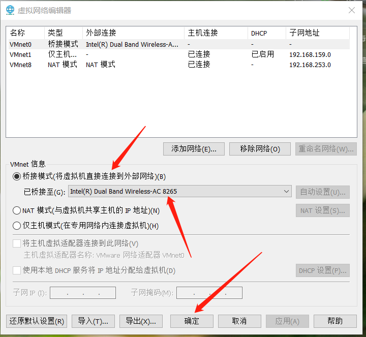The height and width of the screenshot is (337, 366).
Task: Open the 已桥接至 adapter dropdown
Action: click(180, 191)
